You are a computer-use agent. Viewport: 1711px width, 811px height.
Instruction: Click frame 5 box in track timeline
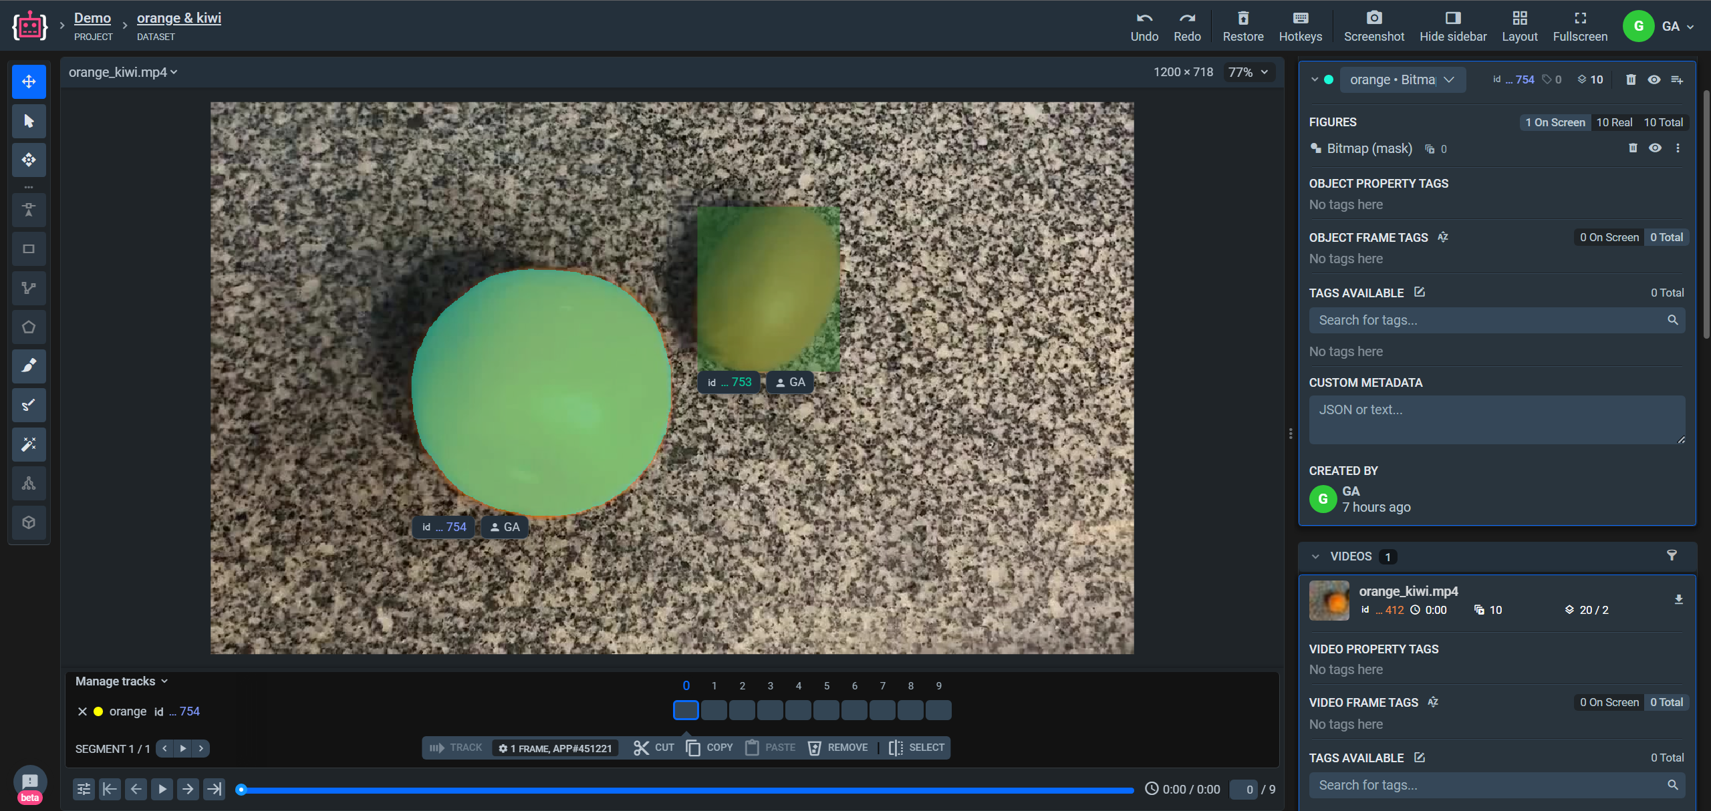826,710
